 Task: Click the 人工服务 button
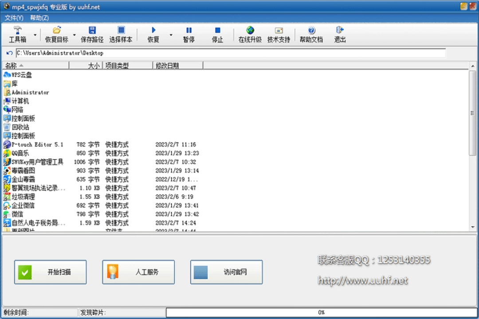pyautogui.click(x=138, y=272)
